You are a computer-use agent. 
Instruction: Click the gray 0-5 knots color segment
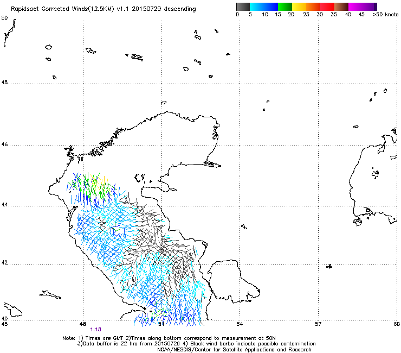click(x=243, y=7)
